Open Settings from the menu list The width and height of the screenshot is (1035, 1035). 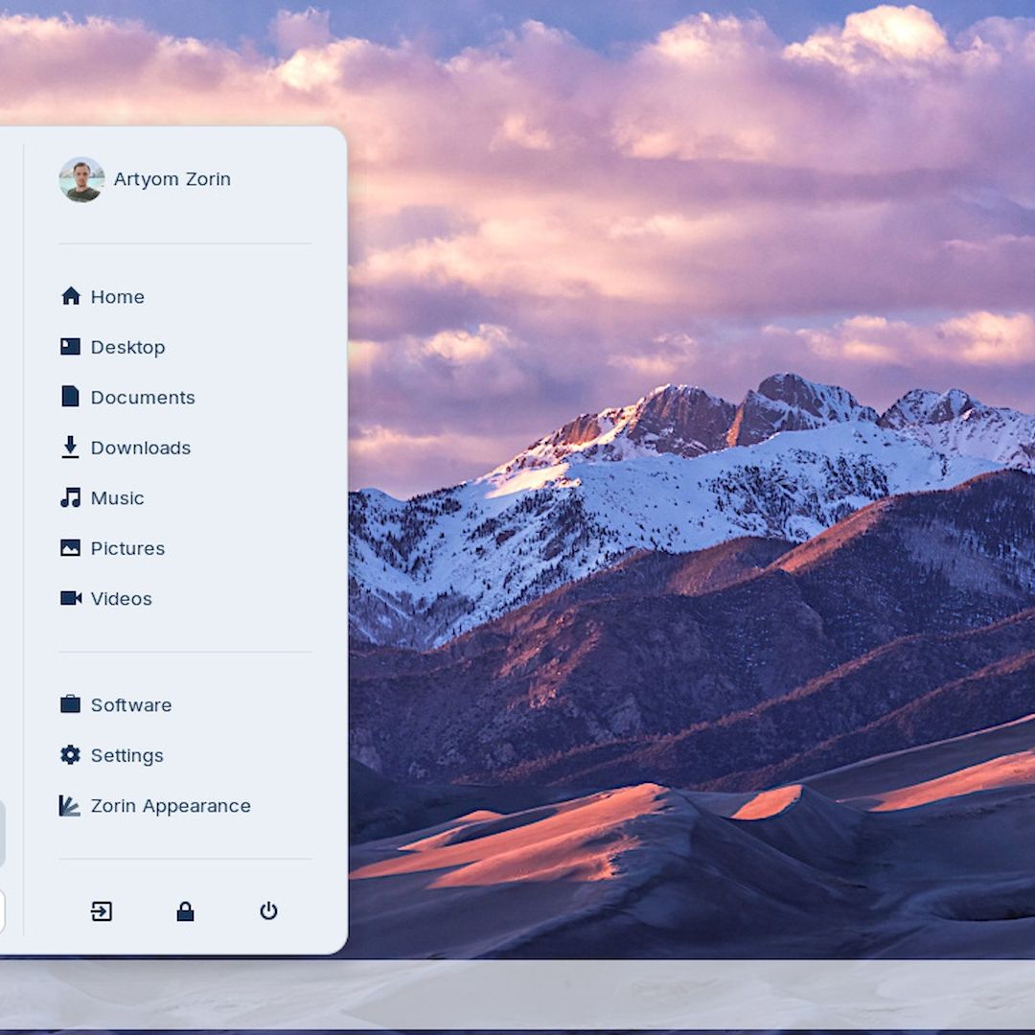click(126, 755)
